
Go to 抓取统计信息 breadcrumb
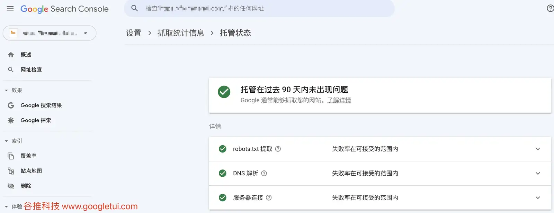181,33
